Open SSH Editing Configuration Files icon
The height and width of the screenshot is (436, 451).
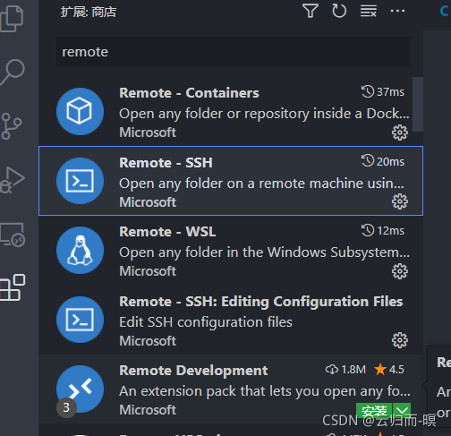(80, 320)
